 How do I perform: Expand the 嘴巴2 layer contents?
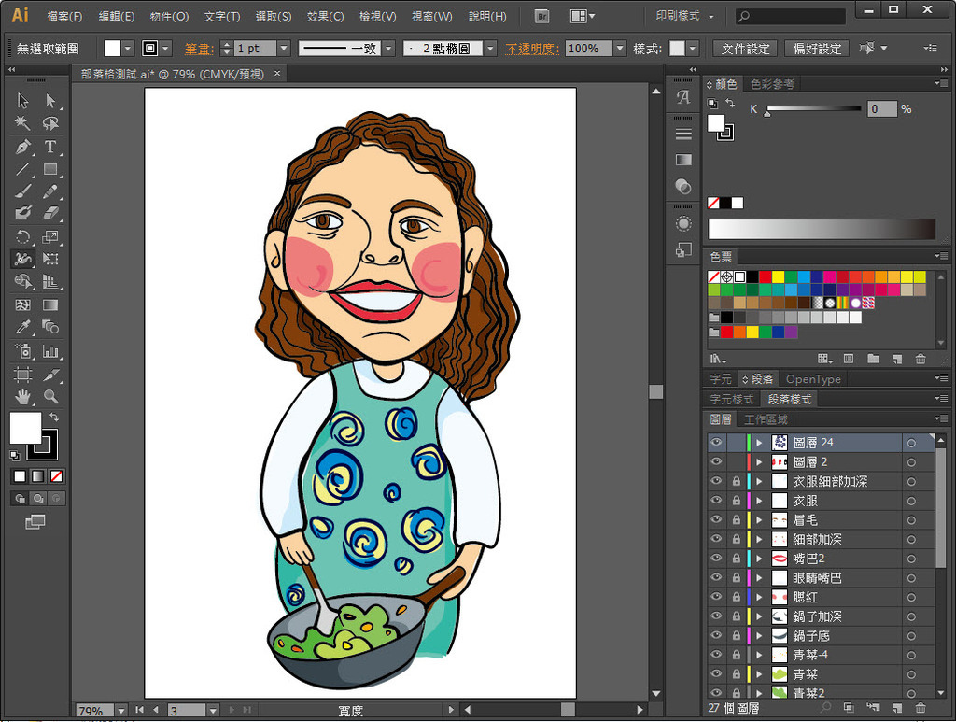tap(759, 559)
